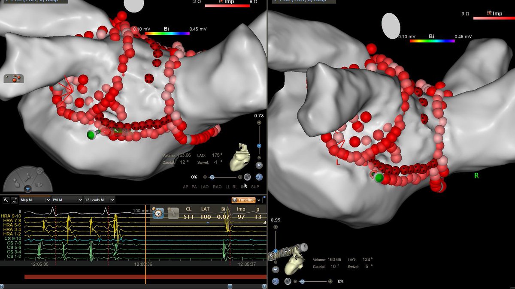Select the CS 1-2 channel label
Screen dimensions: 515x289
[14, 256]
